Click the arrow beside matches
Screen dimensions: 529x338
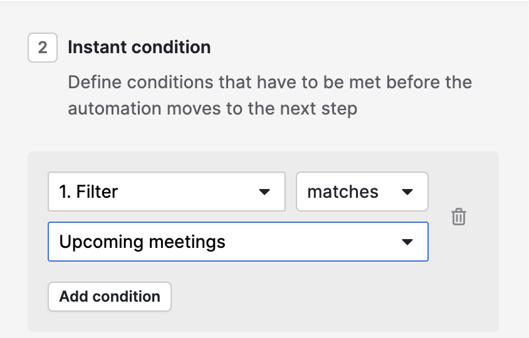tap(407, 192)
